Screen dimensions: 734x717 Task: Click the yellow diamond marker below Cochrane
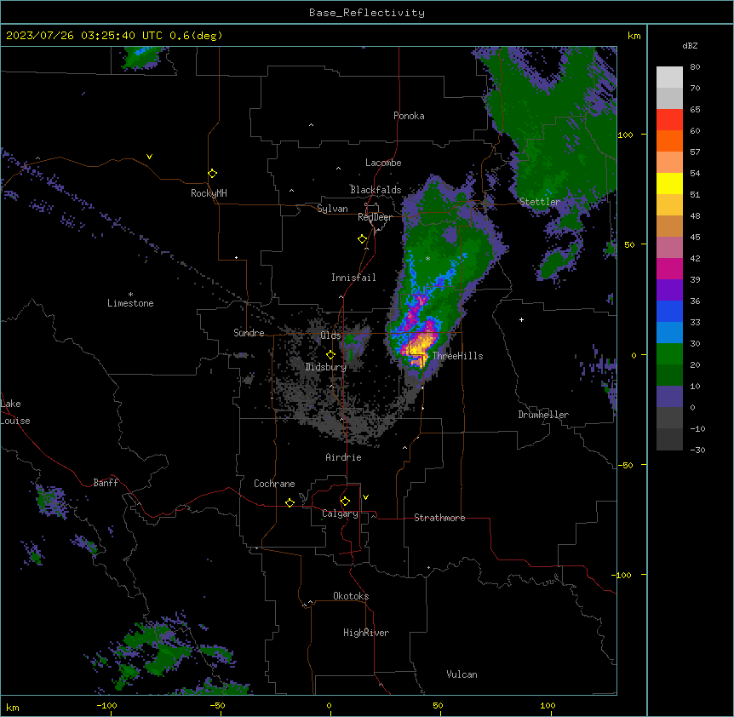click(290, 502)
